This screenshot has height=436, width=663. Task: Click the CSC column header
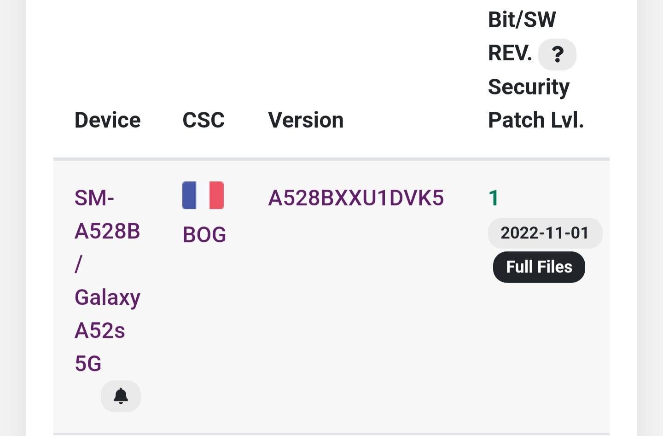[204, 120]
